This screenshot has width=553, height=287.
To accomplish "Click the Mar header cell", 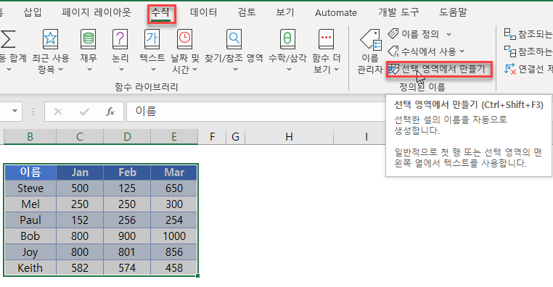I will tap(174, 172).
